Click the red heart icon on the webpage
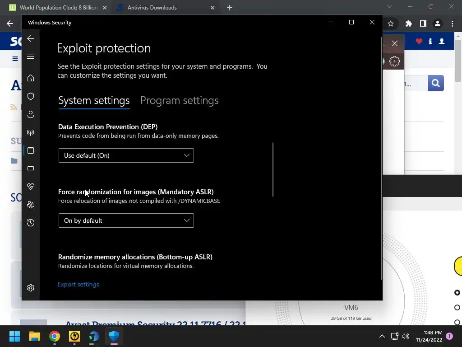Image resolution: width=462 pixels, height=347 pixels. (x=419, y=41)
